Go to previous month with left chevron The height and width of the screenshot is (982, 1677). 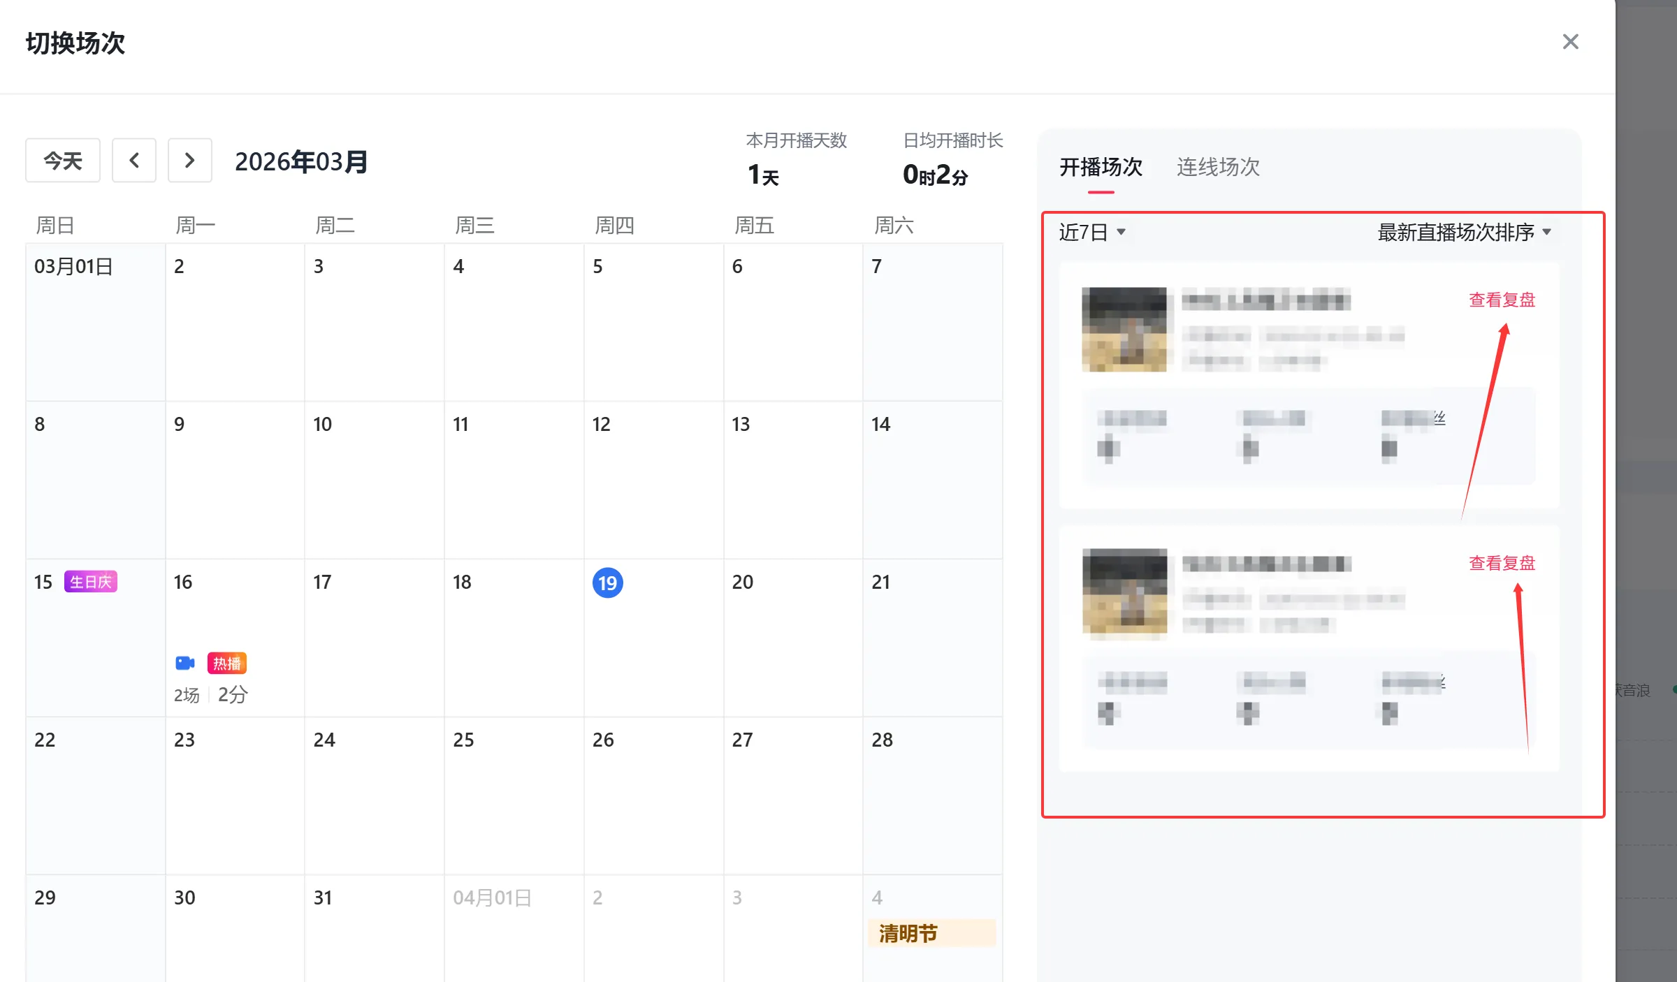click(x=134, y=161)
